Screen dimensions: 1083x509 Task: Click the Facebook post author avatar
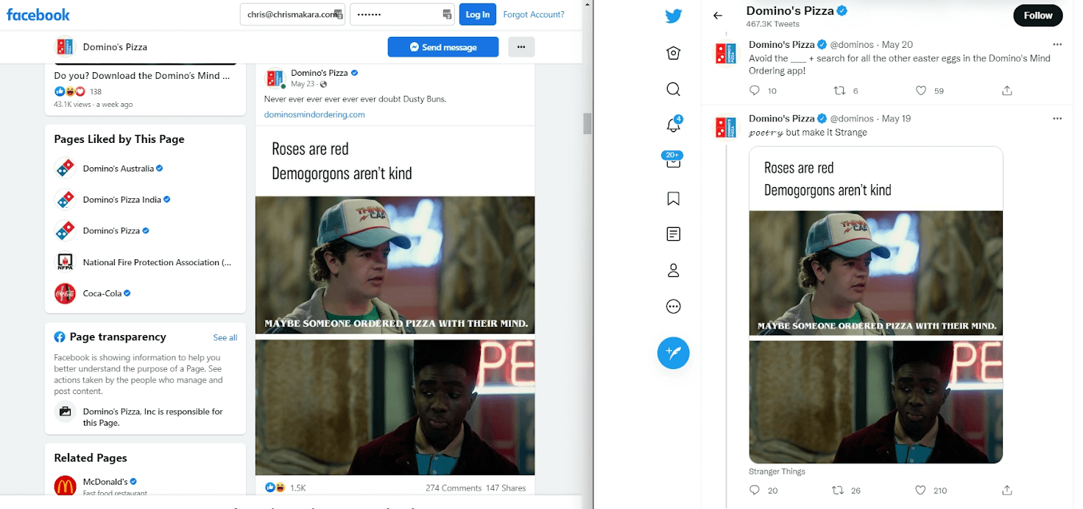point(275,77)
